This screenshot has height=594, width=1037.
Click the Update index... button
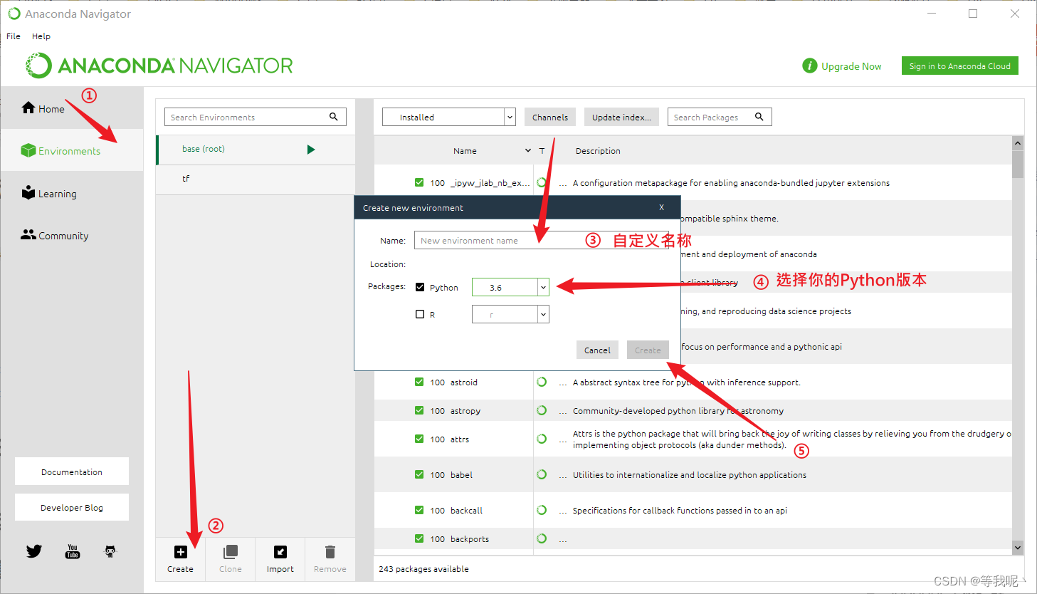click(621, 117)
